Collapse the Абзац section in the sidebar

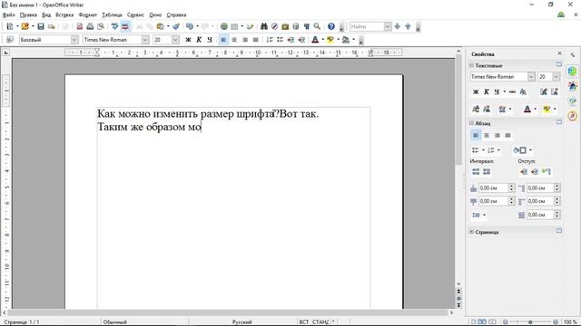472,123
